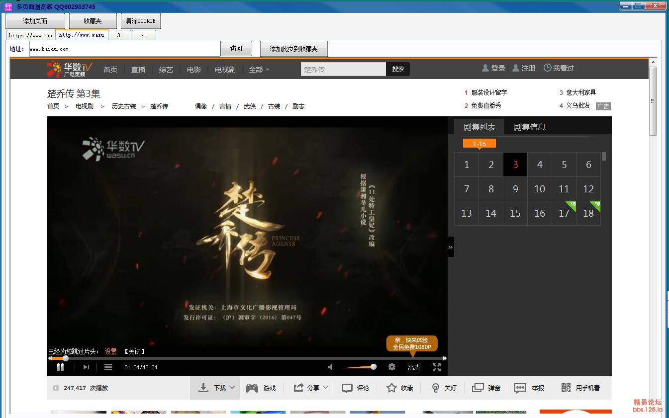This screenshot has height=418, width=669.
Task: Adjust the volume slider knob
Action: 374,367
